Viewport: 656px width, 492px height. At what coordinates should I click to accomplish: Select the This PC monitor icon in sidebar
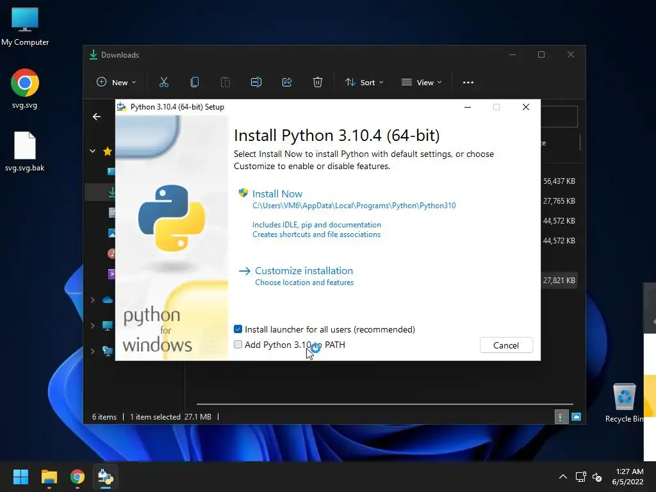108,325
